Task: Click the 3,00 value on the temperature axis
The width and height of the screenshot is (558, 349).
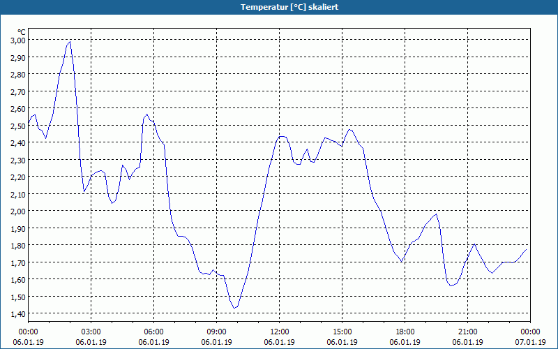Action: tap(18, 40)
